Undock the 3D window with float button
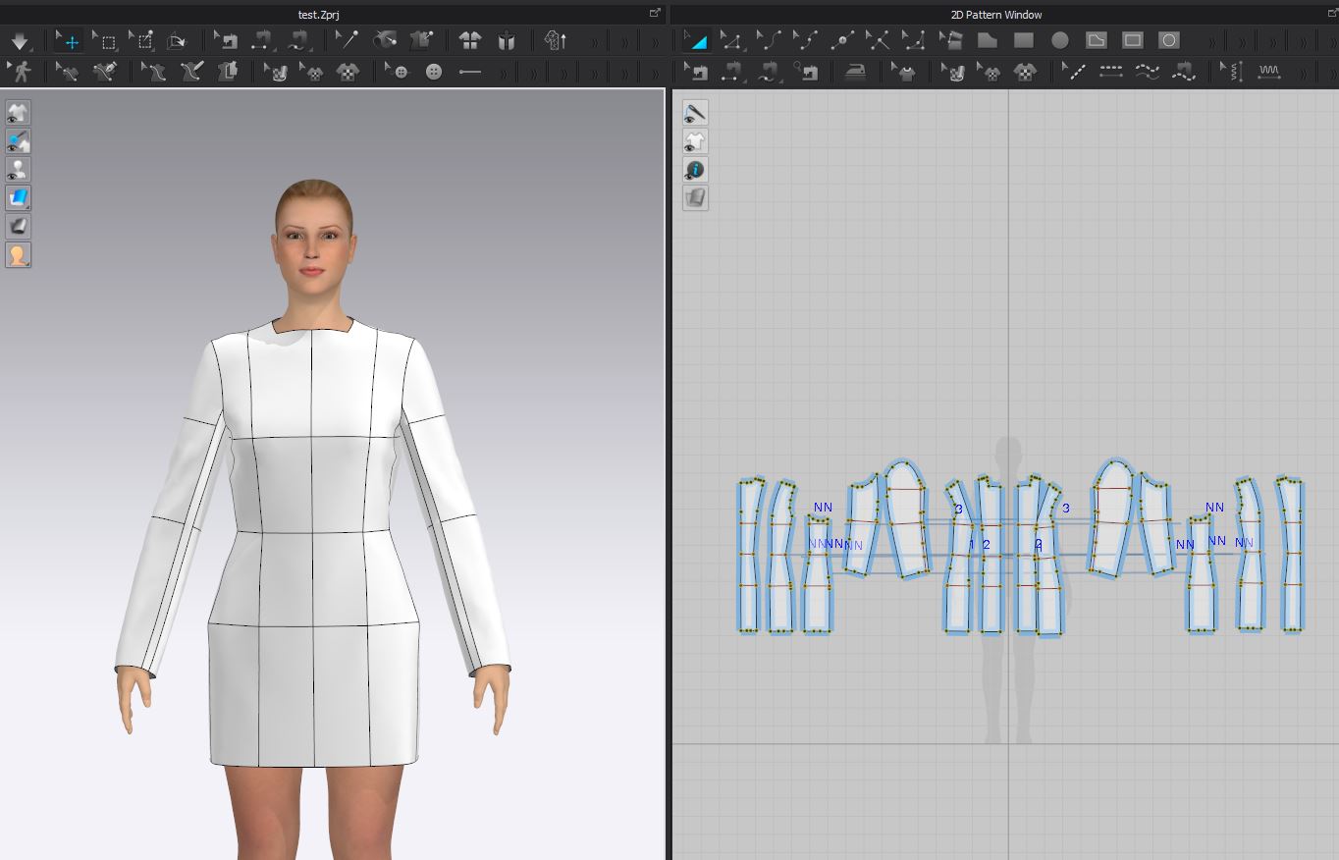The image size is (1339, 860). 655,14
